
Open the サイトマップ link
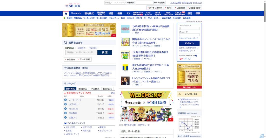197,3
